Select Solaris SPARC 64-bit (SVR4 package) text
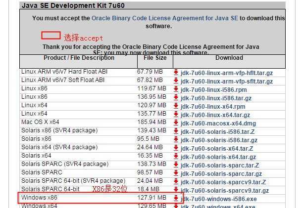 click(x=73, y=181)
